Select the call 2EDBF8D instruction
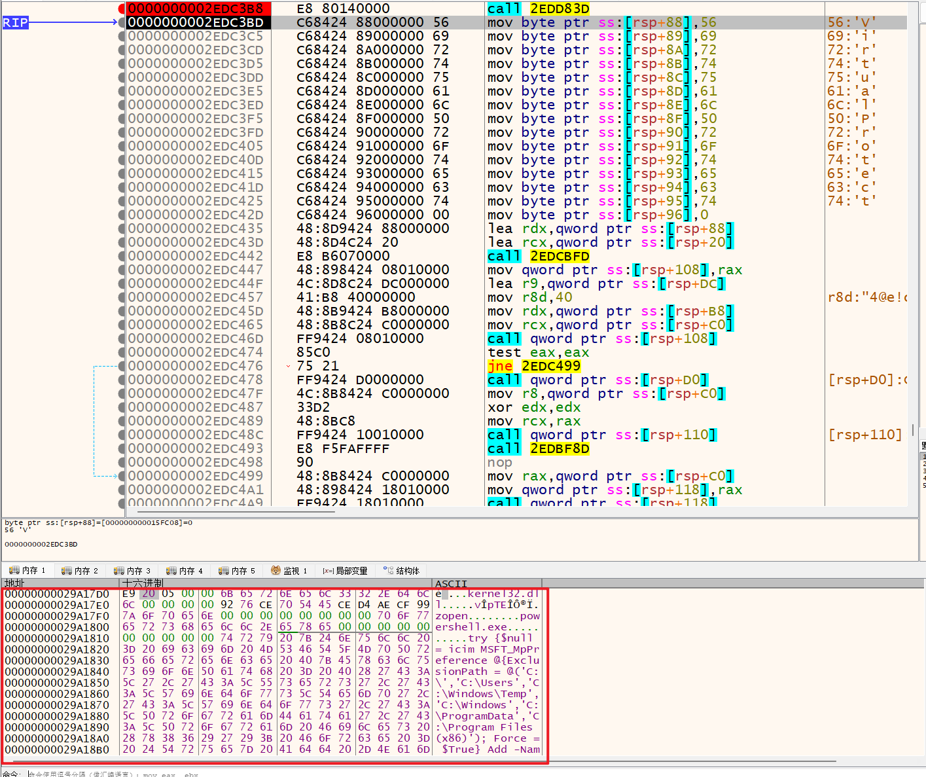The width and height of the screenshot is (926, 777). point(539,448)
